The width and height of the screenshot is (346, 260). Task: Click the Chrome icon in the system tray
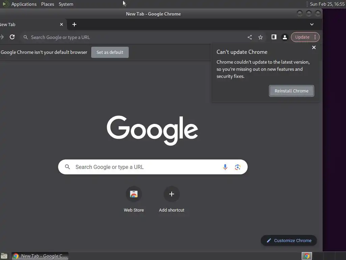click(x=307, y=256)
